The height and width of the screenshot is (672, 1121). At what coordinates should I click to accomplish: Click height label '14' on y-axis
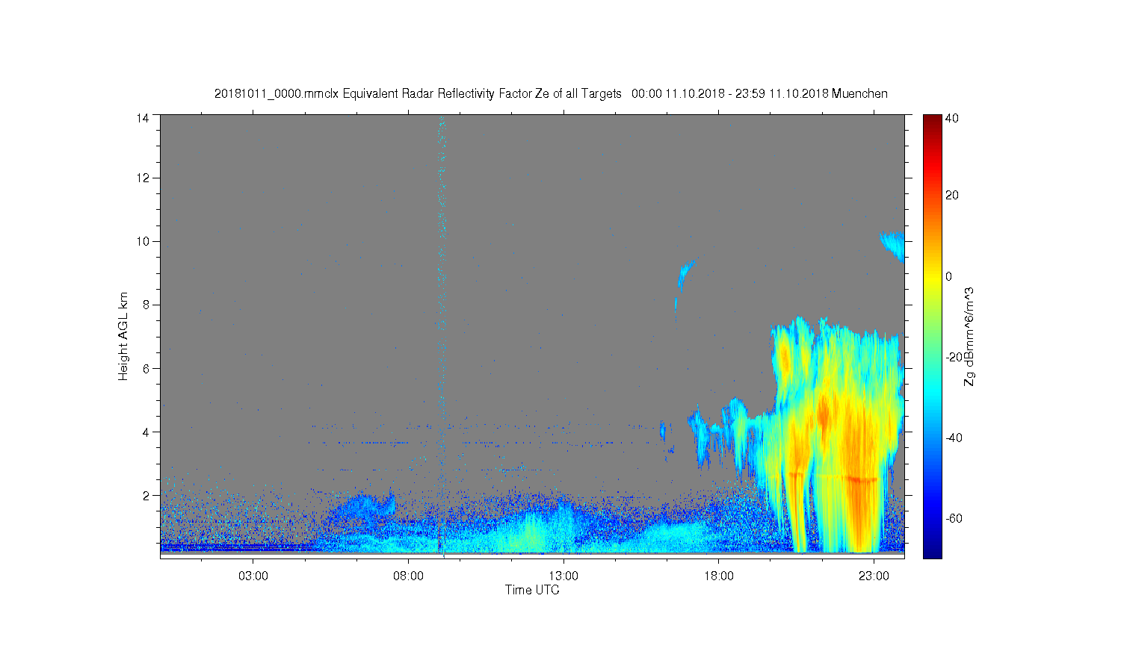pos(142,118)
